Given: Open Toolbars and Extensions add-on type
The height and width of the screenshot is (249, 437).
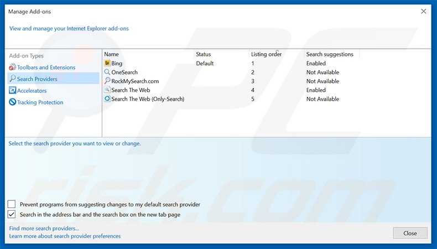Looking at the screenshot, I should [46, 67].
